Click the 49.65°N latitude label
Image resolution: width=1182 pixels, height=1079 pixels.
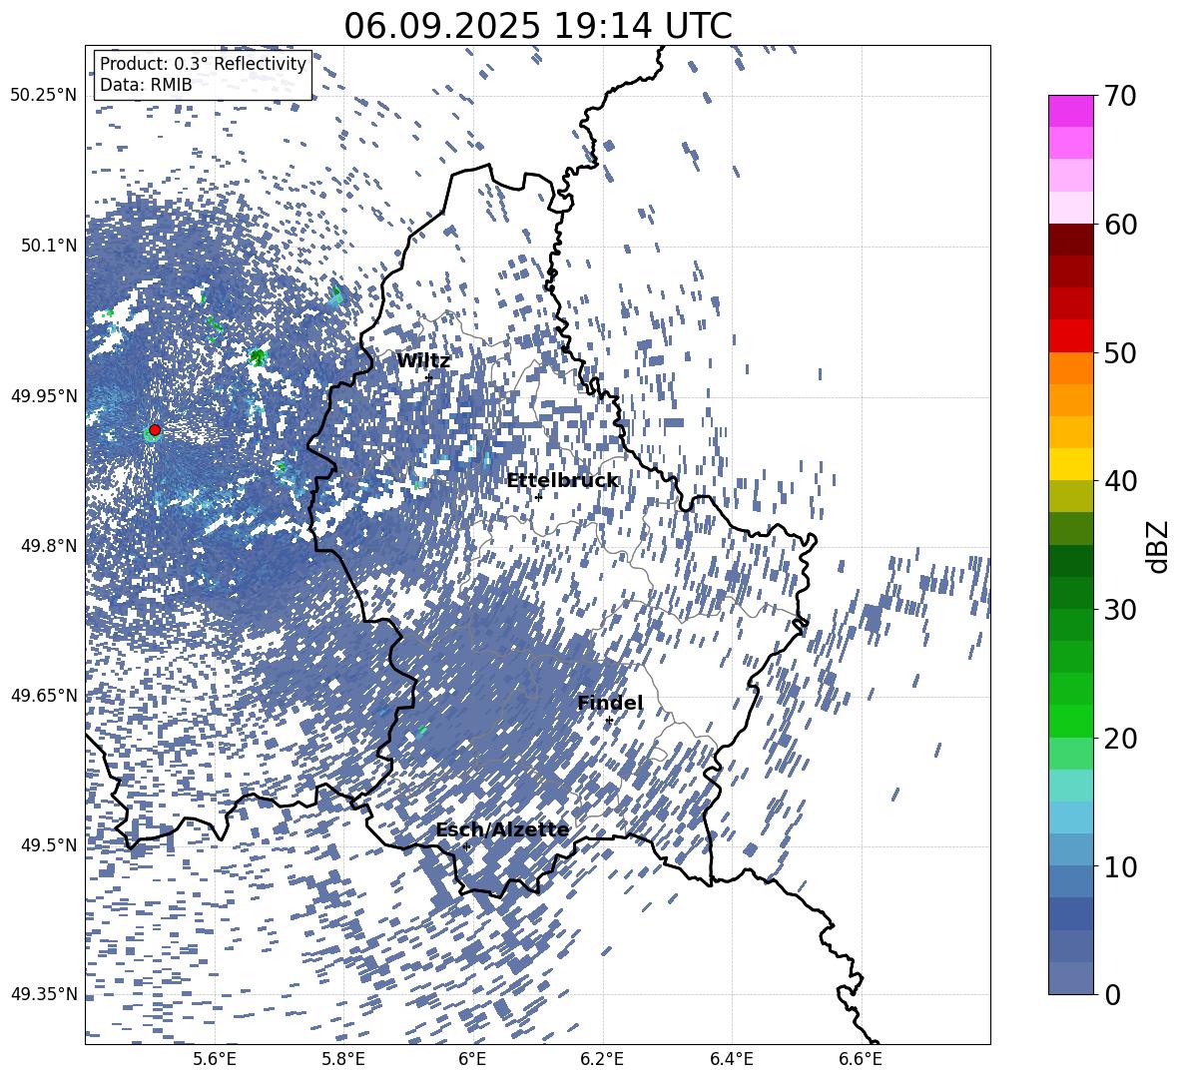point(44,695)
